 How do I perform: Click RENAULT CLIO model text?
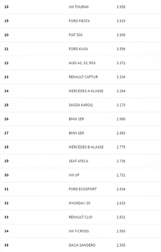click(x=80, y=217)
